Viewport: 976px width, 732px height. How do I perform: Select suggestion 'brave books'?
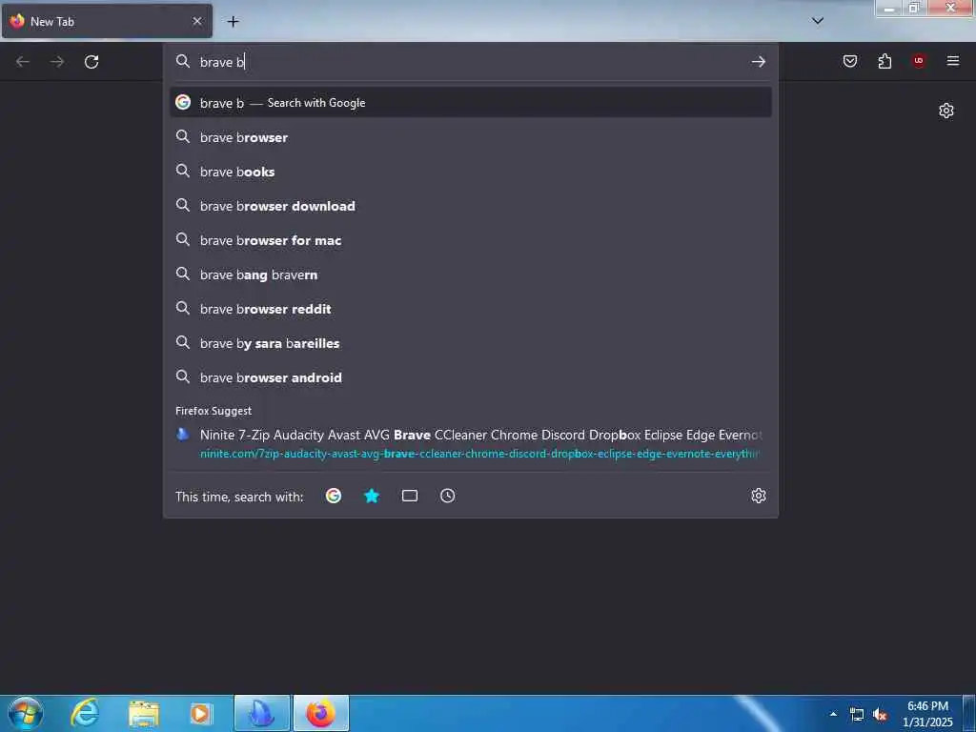point(470,172)
